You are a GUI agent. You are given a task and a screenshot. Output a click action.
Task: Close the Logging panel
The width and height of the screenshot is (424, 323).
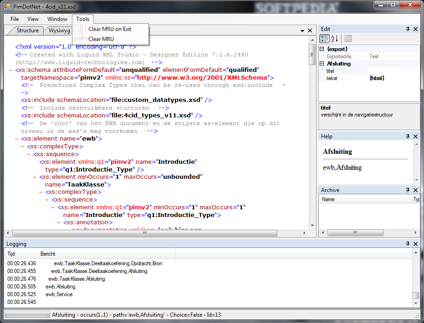[416, 244]
